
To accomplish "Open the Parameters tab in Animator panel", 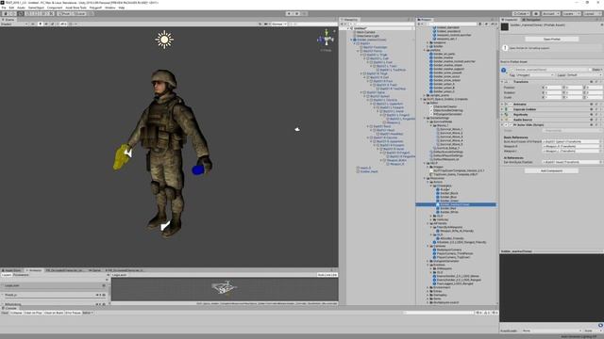I will click(21, 275).
